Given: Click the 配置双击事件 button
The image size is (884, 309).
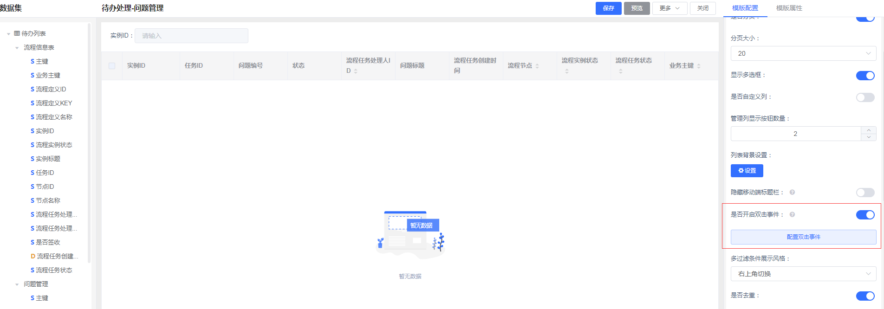Looking at the screenshot, I should pyautogui.click(x=803, y=237).
